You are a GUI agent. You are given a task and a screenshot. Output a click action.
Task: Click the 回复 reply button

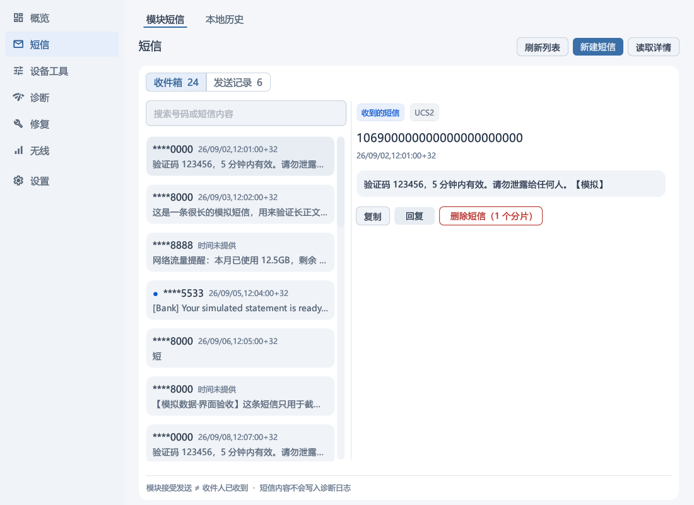point(415,216)
